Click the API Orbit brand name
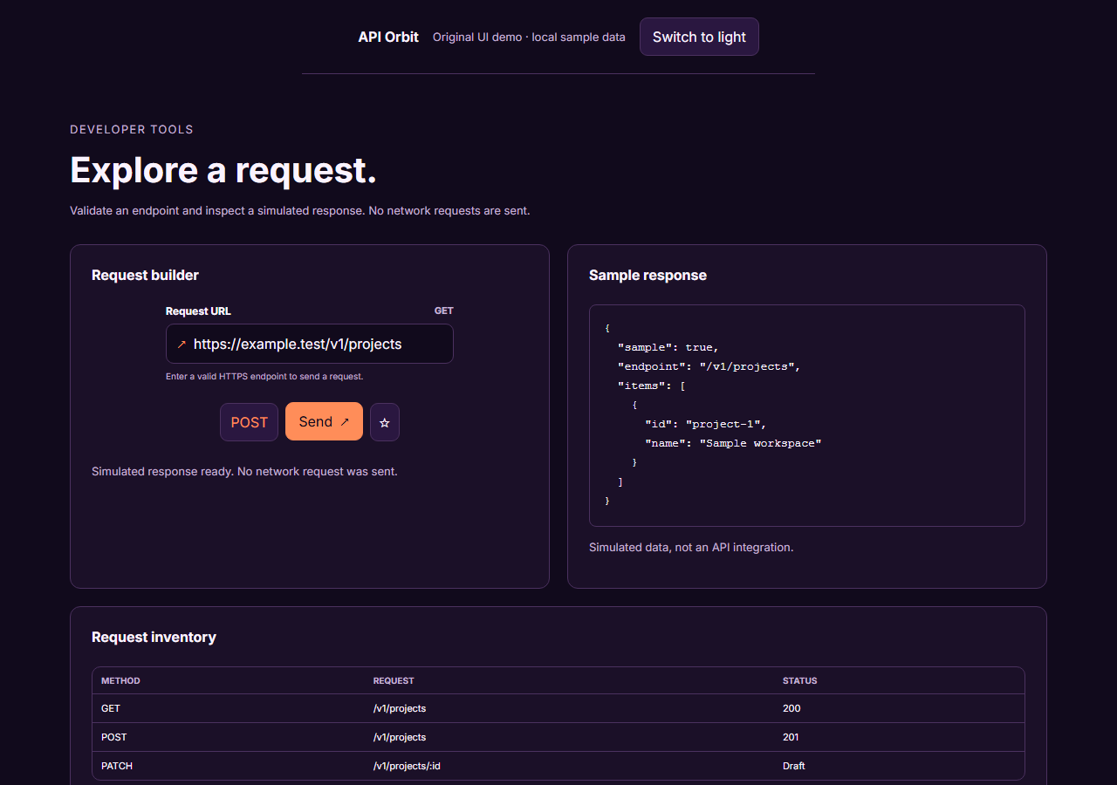The height and width of the screenshot is (785, 1117). (388, 37)
